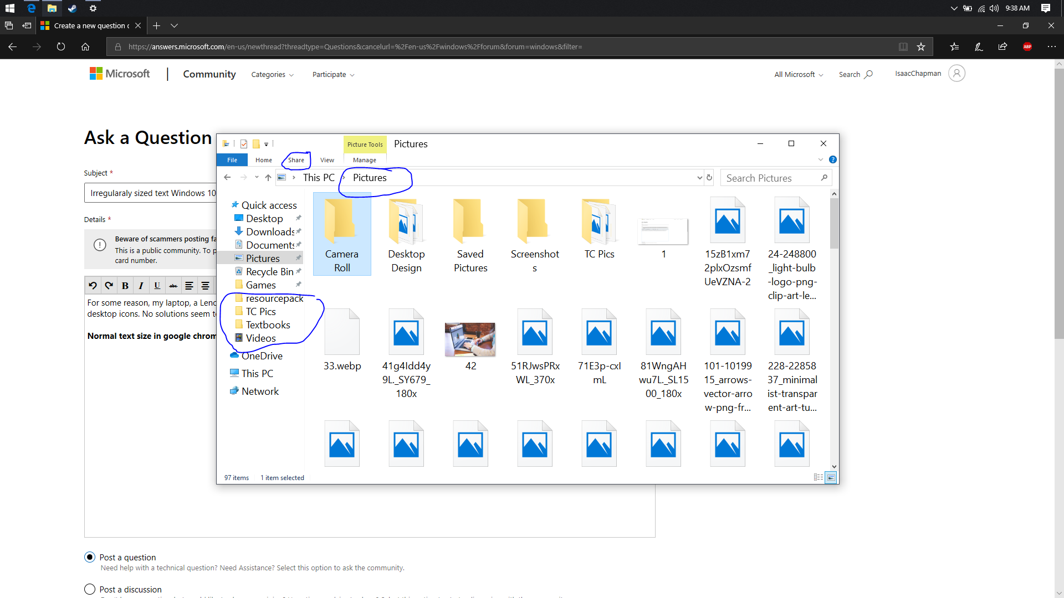The width and height of the screenshot is (1064, 598).
Task: Open Steam from the taskbar
Action: coord(72,8)
